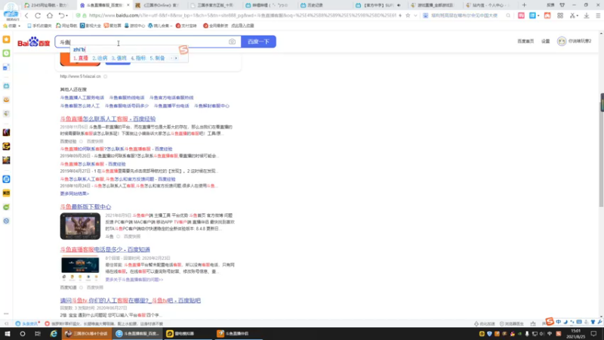This screenshot has width=604, height=340.
Task: Click the orange-red extension icon in toolbar
Action: pyautogui.click(x=547, y=16)
